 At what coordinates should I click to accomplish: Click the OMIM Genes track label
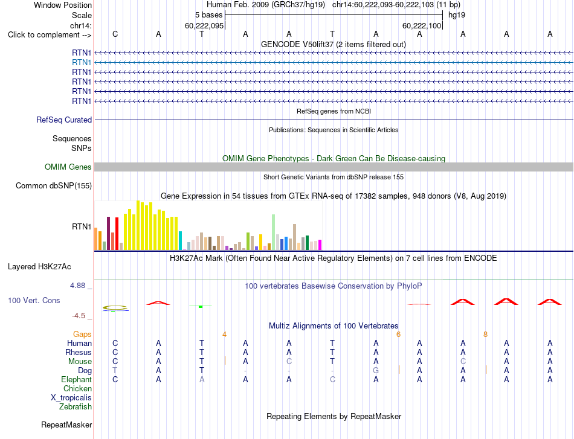coord(68,167)
